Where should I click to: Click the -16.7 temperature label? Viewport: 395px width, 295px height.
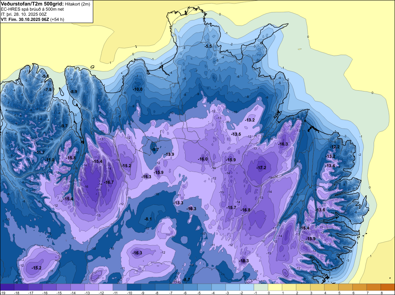click(x=109, y=182)
